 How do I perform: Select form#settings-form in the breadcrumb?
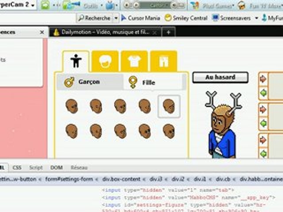(x=69, y=179)
